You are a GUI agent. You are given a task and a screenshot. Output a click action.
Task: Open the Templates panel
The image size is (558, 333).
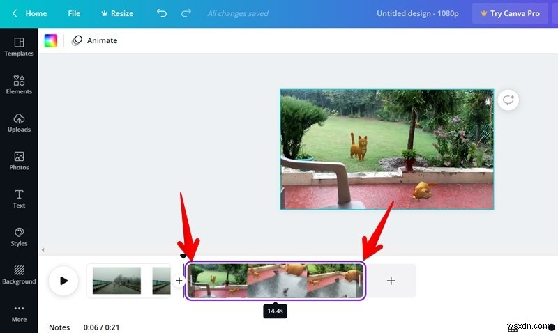point(19,47)
